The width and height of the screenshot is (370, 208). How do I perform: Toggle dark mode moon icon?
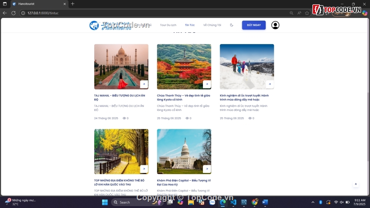(x=231, y=25)
